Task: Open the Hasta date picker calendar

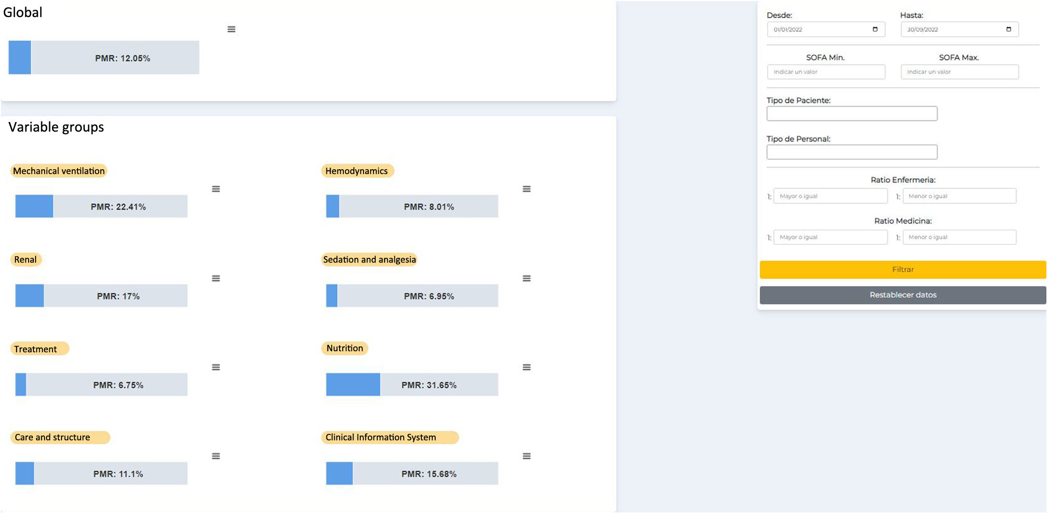Action: coord(1009,29)
